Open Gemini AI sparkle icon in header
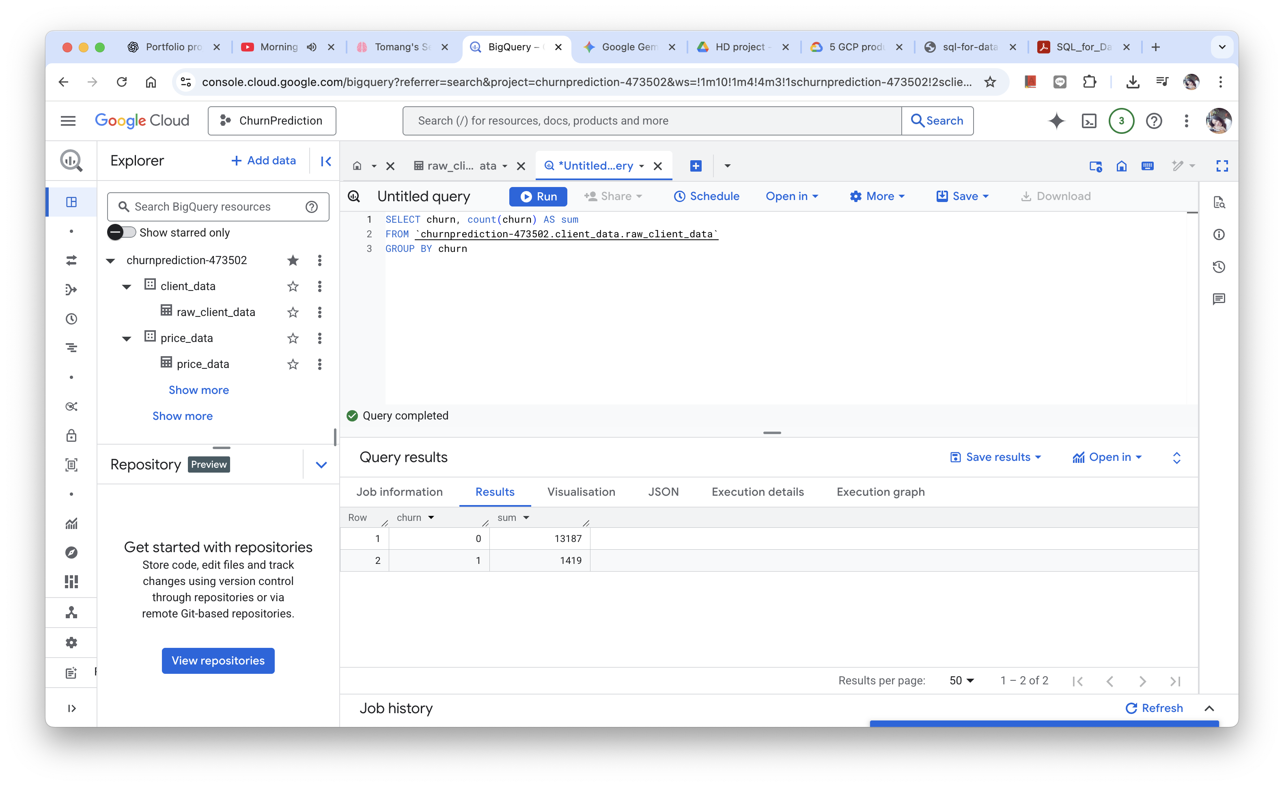1284x787 pixels. (1056, 121)
